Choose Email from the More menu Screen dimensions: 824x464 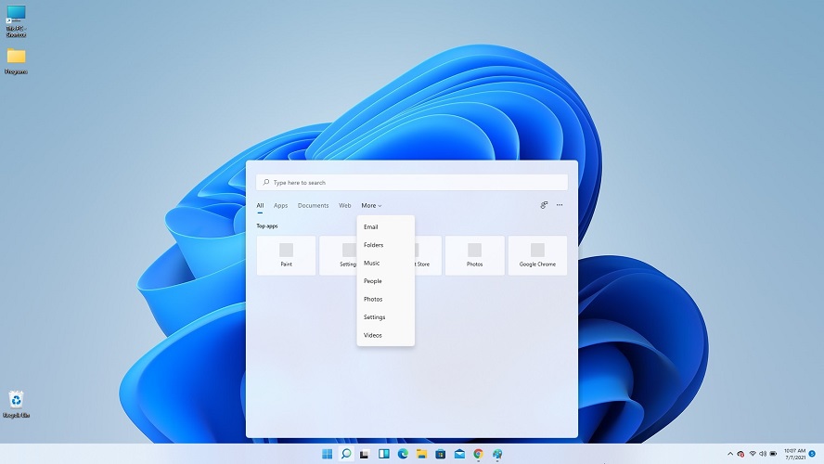click(x=386, y=227)
